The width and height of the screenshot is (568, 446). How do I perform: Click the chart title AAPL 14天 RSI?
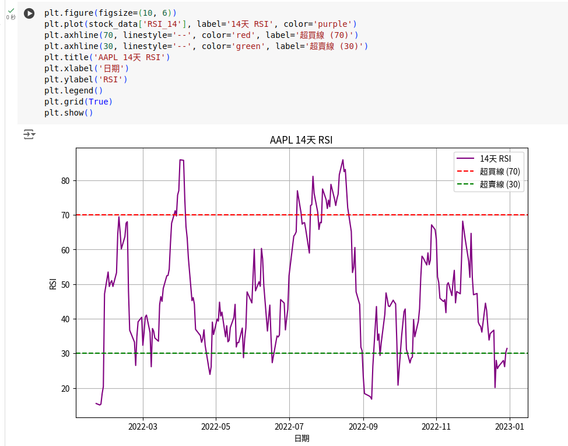coord(301,140)
